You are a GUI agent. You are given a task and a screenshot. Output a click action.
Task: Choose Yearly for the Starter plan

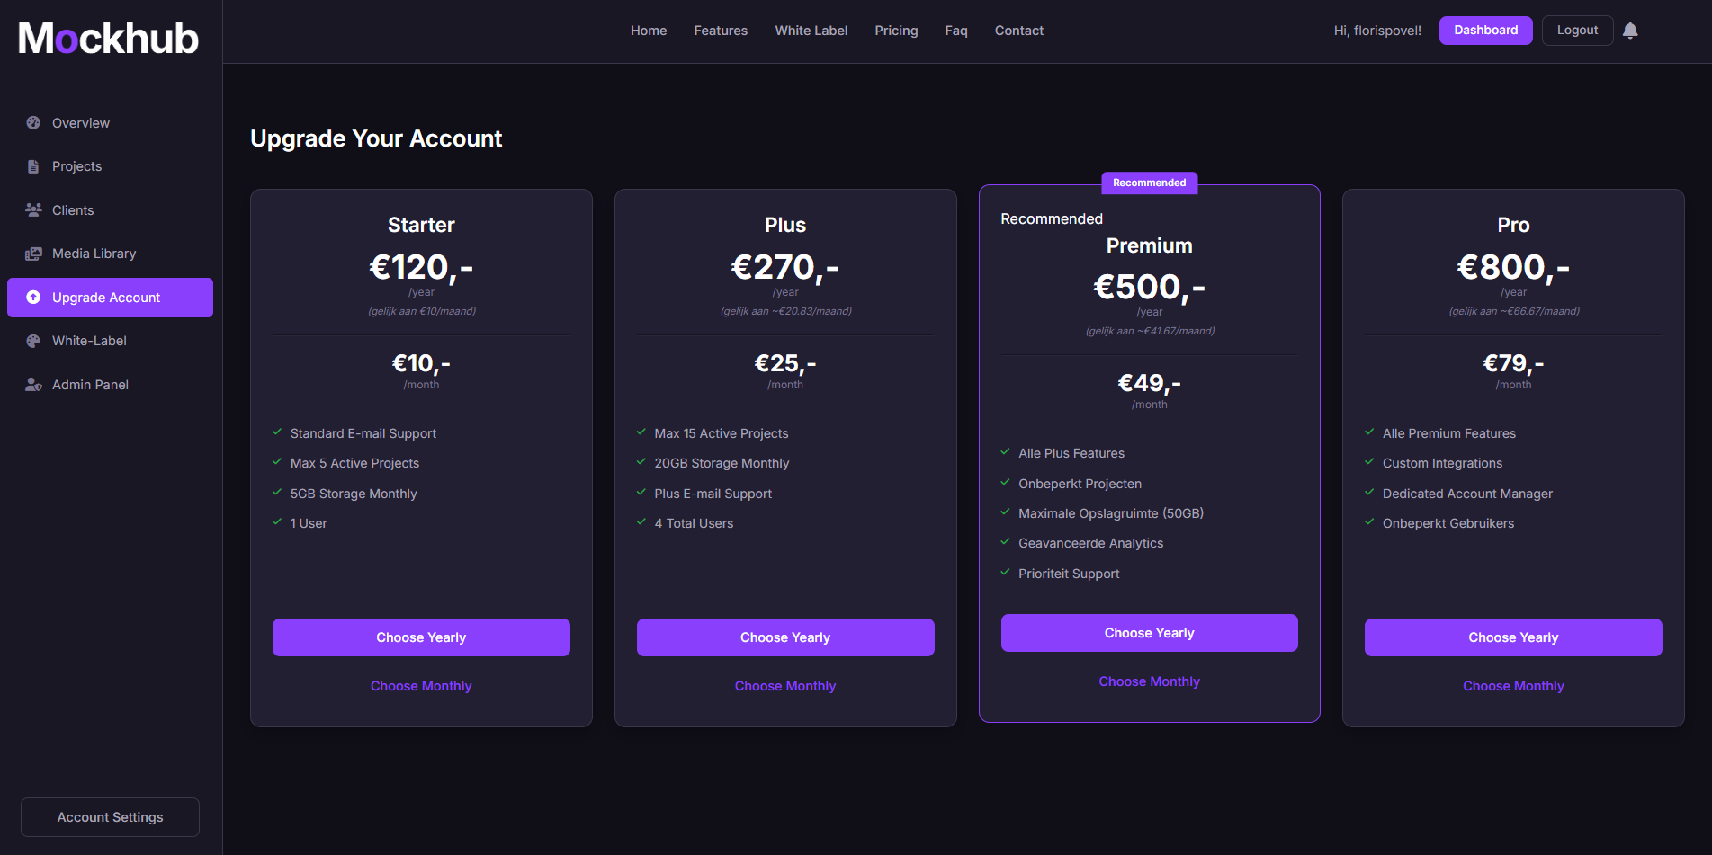coord(421,637)
